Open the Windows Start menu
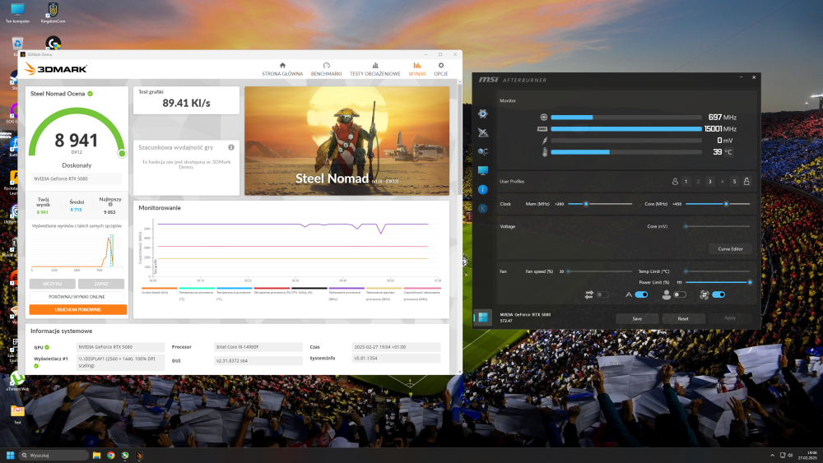This screenshot has height=463, width=823. (x=10, y=455)
